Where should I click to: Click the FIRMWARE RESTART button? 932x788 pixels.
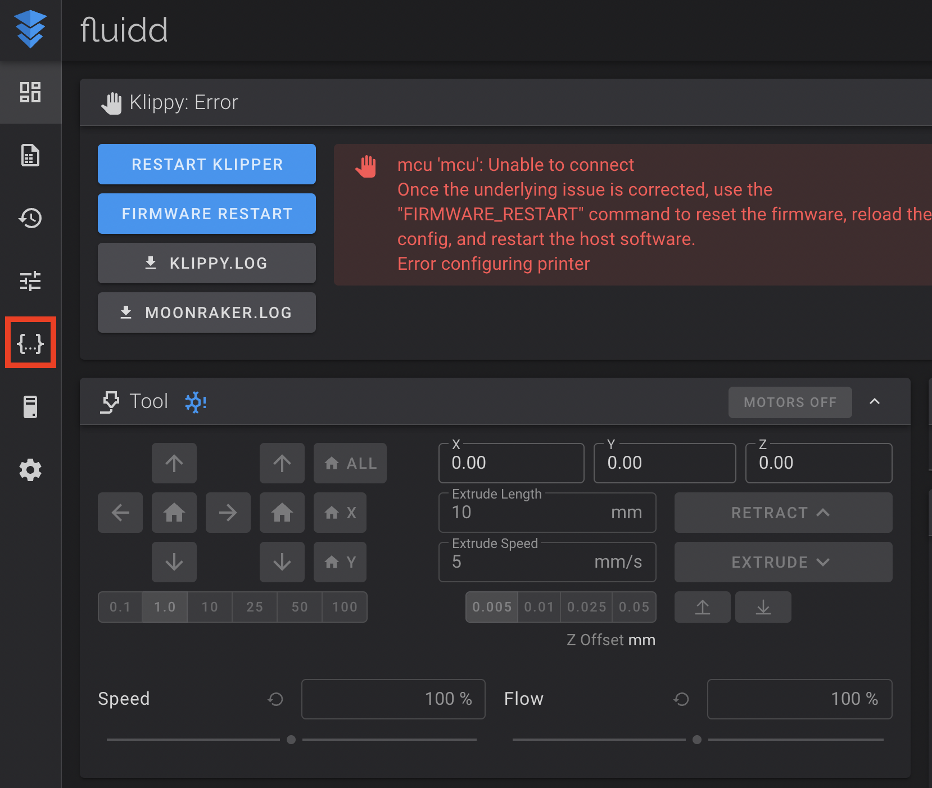(207, 214)
